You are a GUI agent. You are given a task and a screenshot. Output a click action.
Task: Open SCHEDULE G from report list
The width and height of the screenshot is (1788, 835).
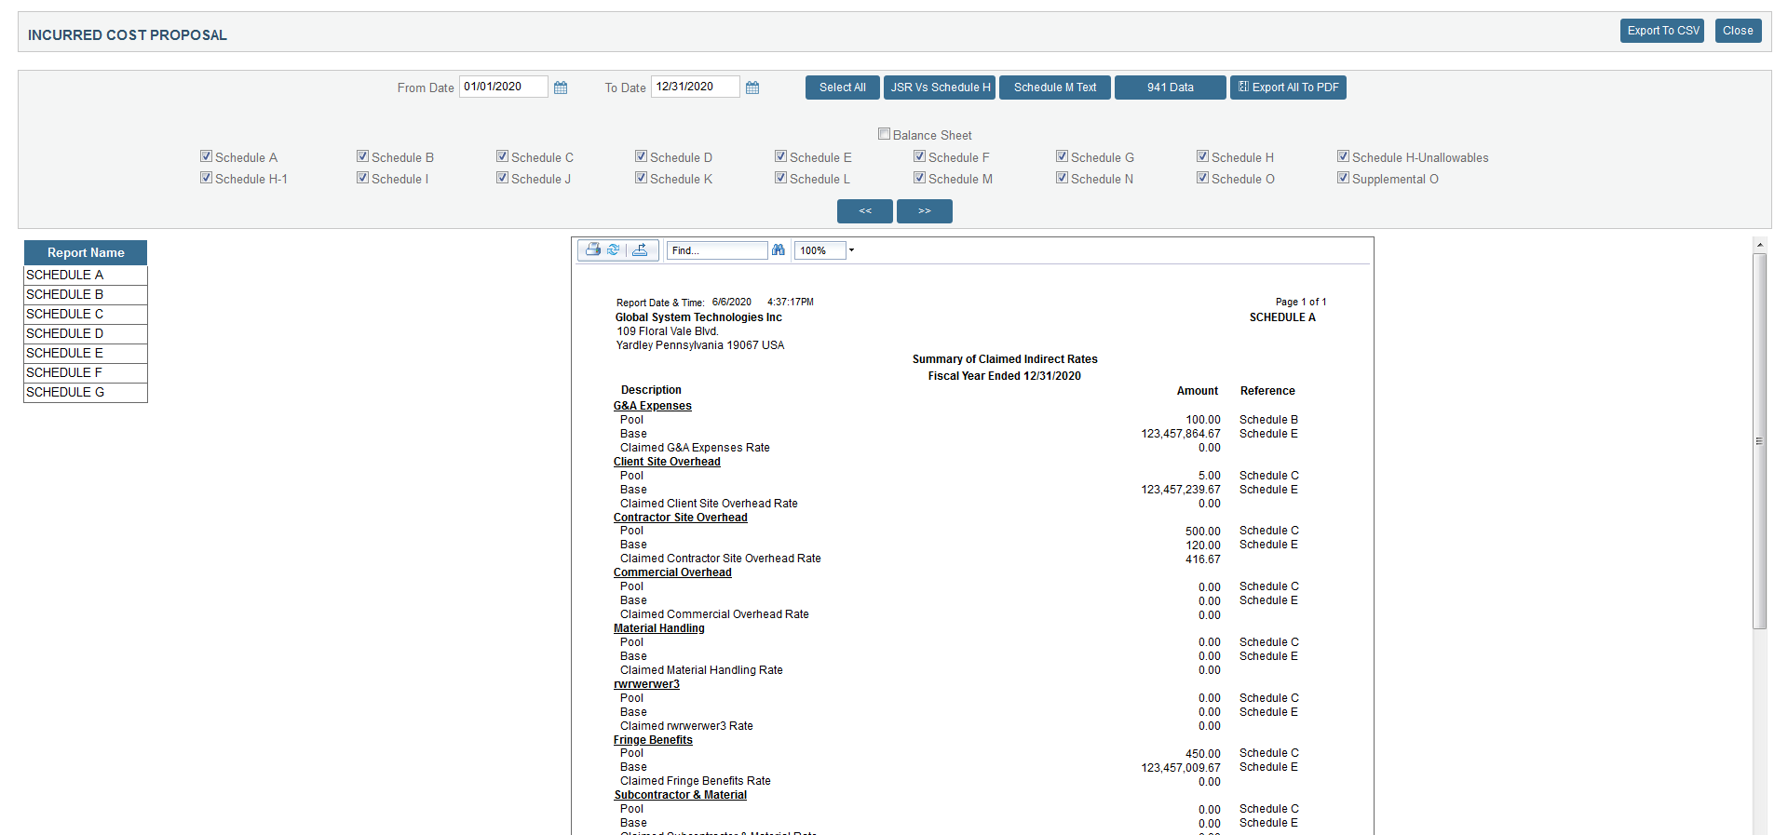pos(85,393)
